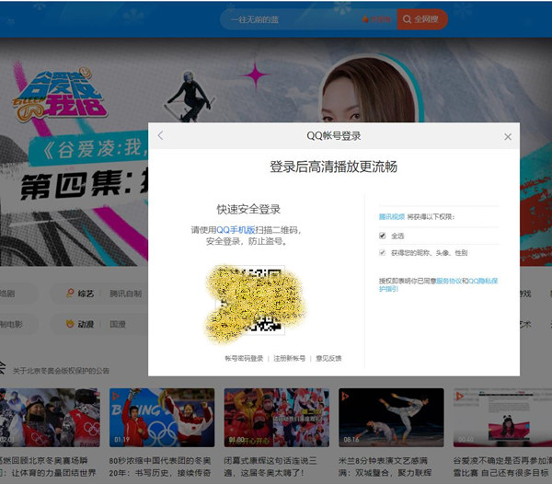Open the QQ手机版 link
The width and height of the screenshot is (552, 484).
pyautogui.click(x=236, y=229)
